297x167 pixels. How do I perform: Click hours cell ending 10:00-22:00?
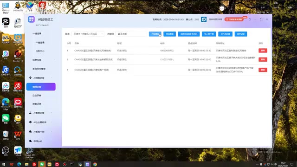pos(199,59)
